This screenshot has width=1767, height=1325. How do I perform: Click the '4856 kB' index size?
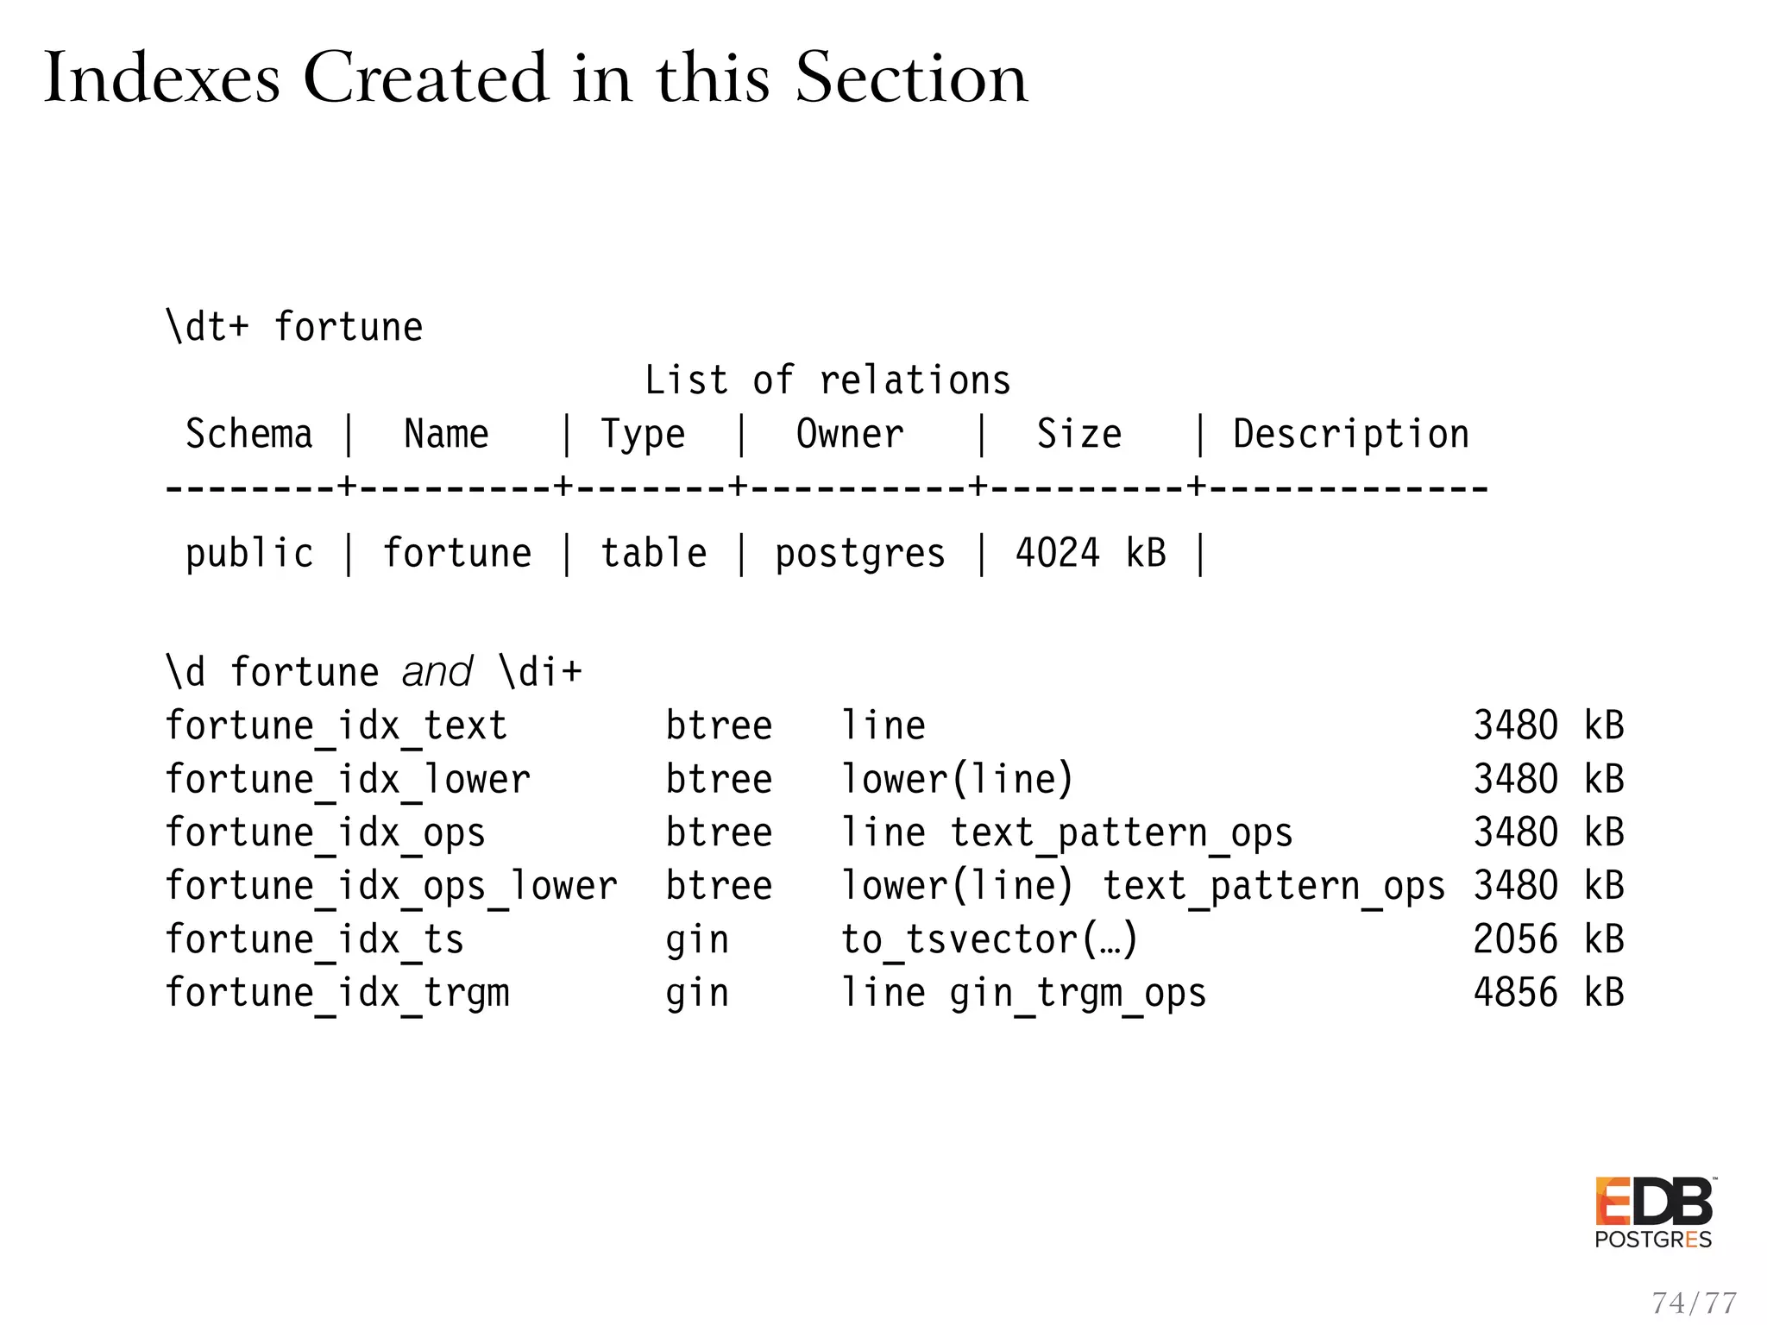(x=1548, y=993)
